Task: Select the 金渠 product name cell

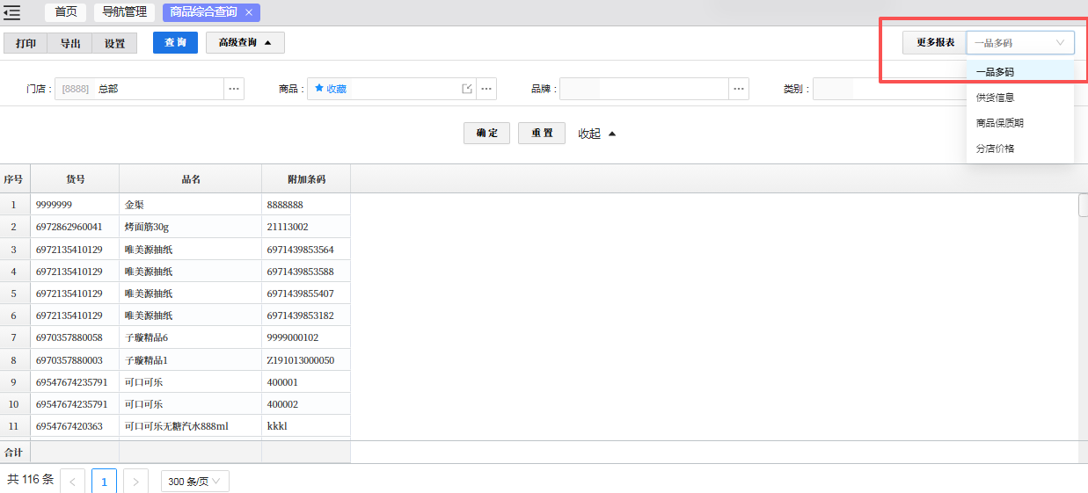Action: [x=191, y=205]
